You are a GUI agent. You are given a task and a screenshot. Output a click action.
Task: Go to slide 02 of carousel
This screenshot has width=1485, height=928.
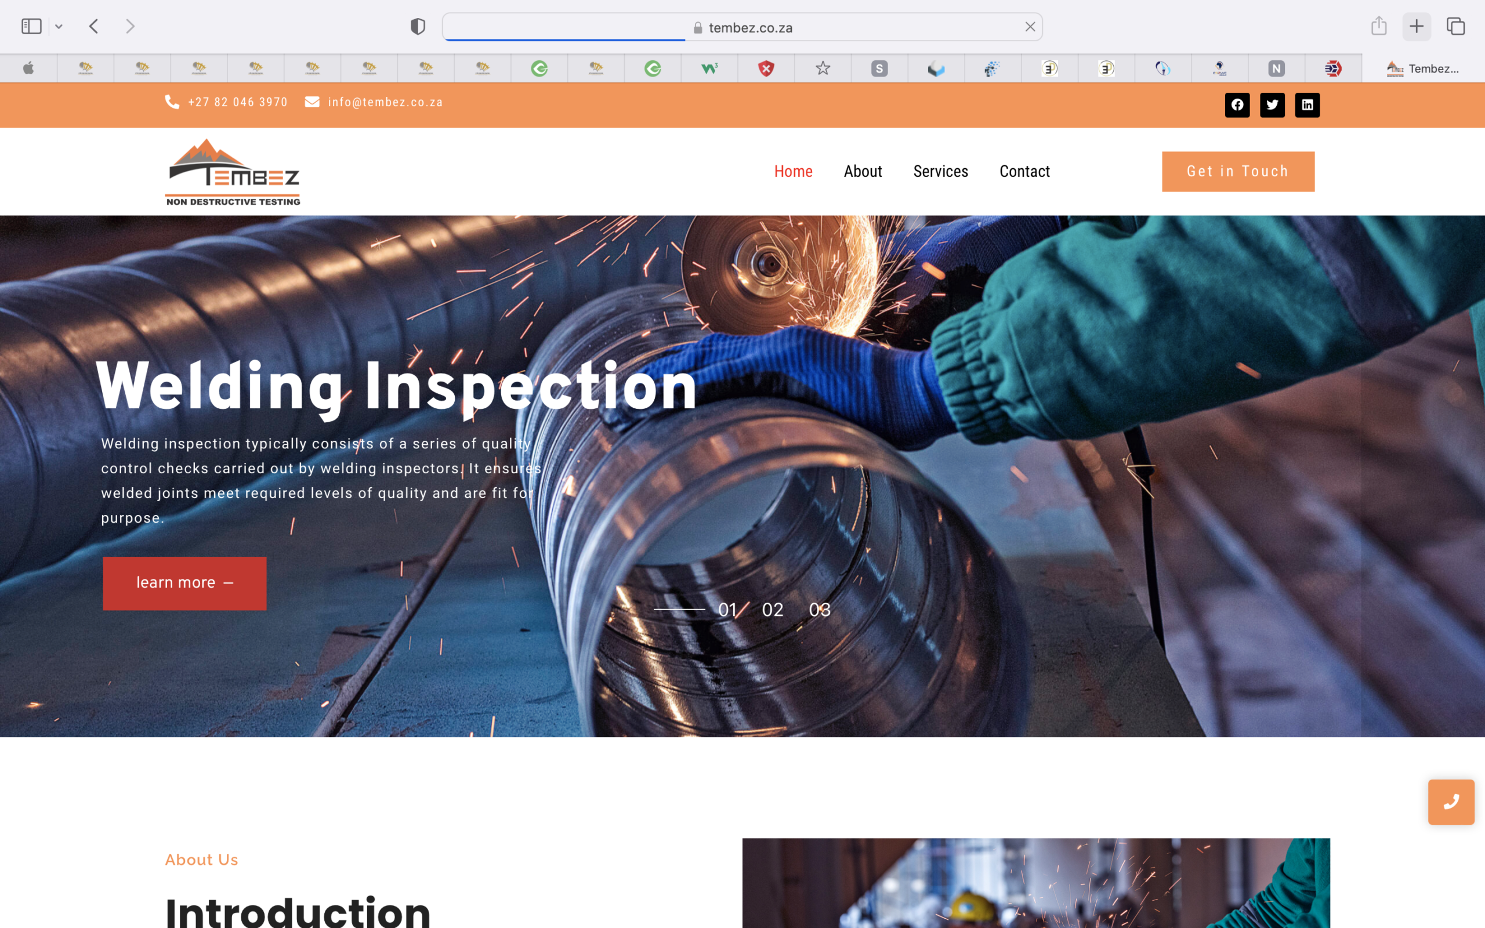pyautogui.click(x=772, y=610)
